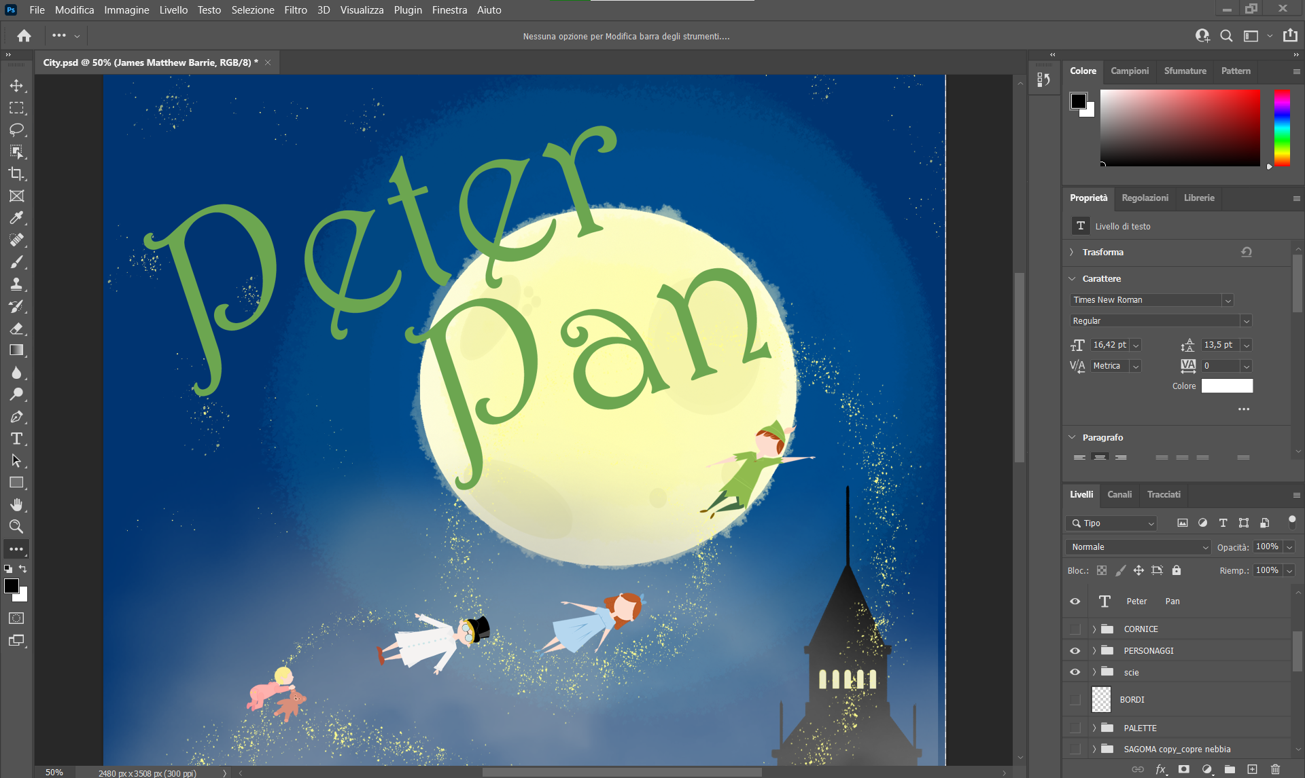Image resolution: width=1305 pixels, height=778 pixels.
Task: Select the History Brush tool
Action: point(16,306)
